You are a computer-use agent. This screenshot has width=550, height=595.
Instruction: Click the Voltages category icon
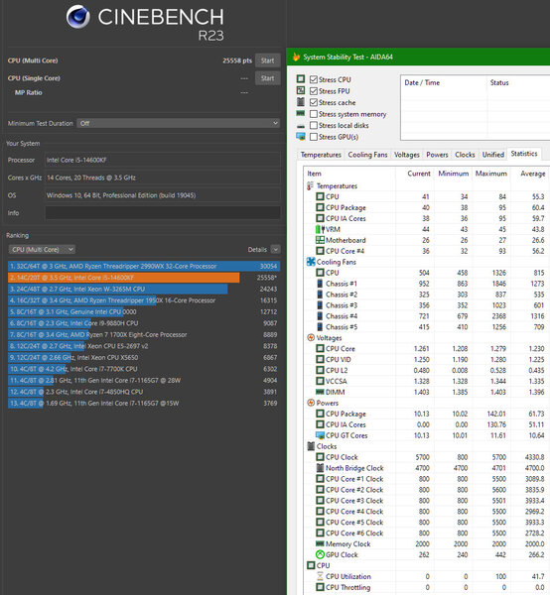311,338
